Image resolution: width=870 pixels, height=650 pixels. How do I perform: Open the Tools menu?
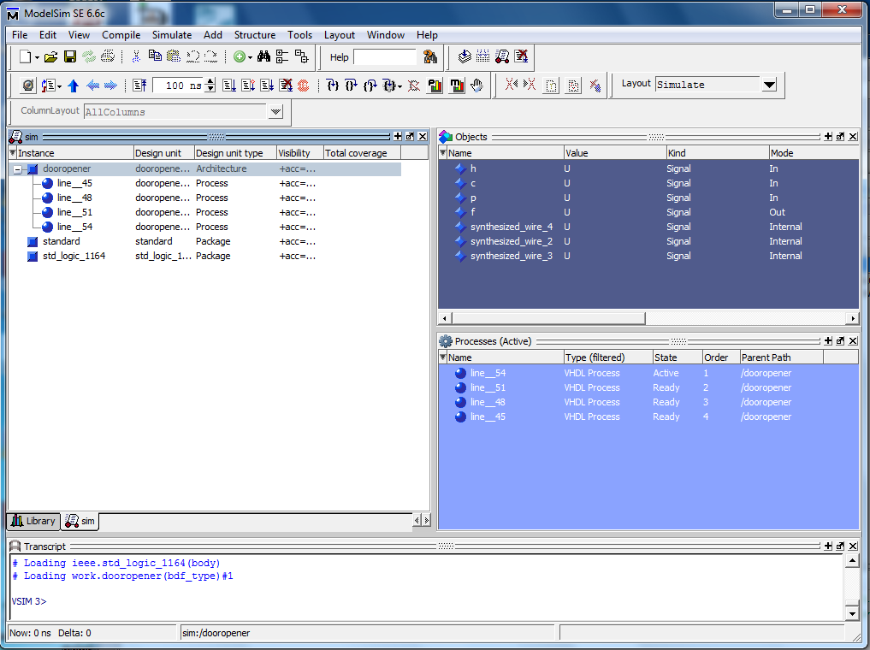(299, 35)
